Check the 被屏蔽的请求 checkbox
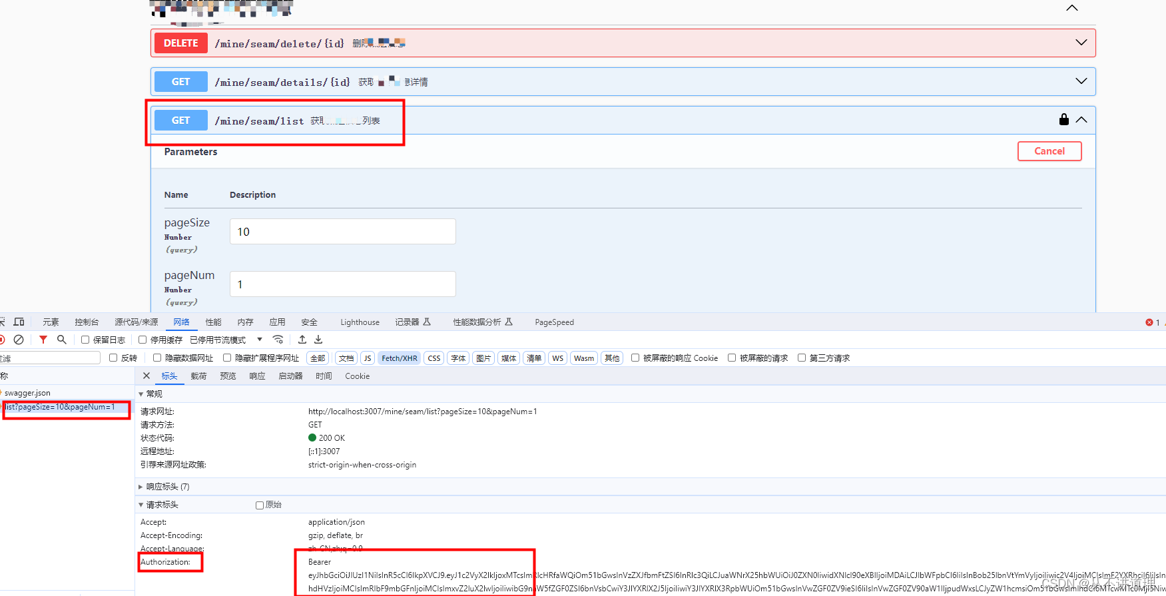Screen dimensions: 1166x596 tap(732, 358)
